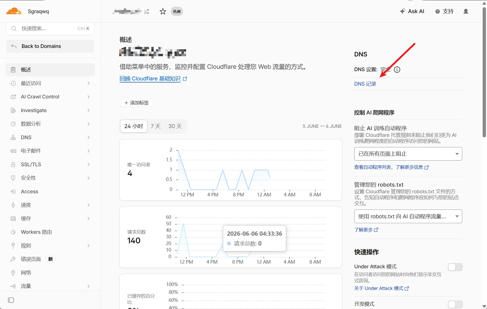Toggle the 开发模式 switch

(455, 304)
